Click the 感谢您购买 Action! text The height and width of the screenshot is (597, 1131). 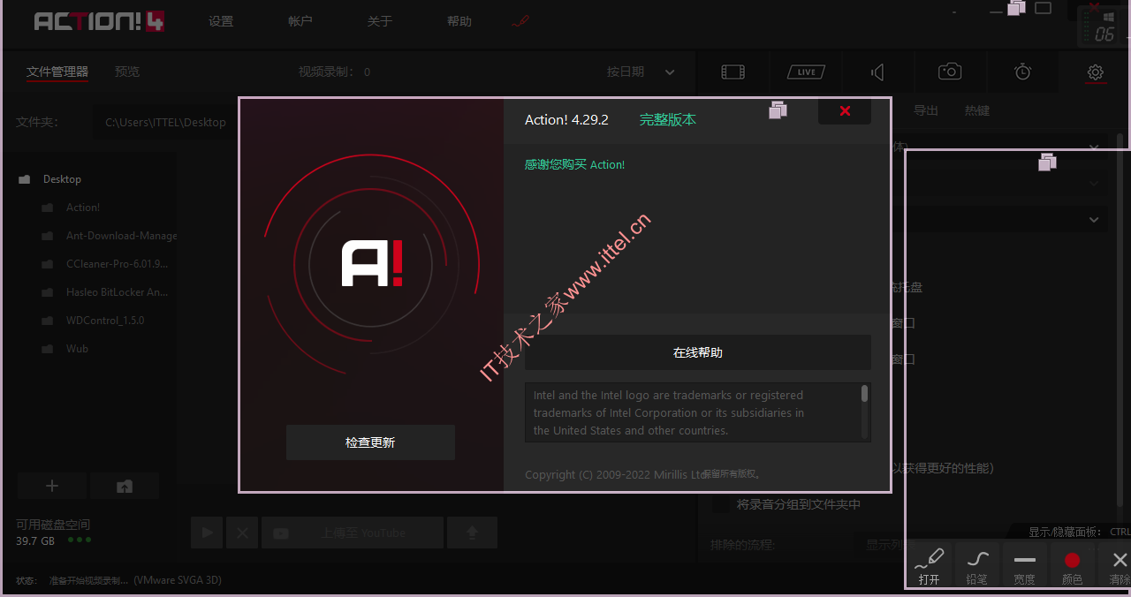click(574, 164)
